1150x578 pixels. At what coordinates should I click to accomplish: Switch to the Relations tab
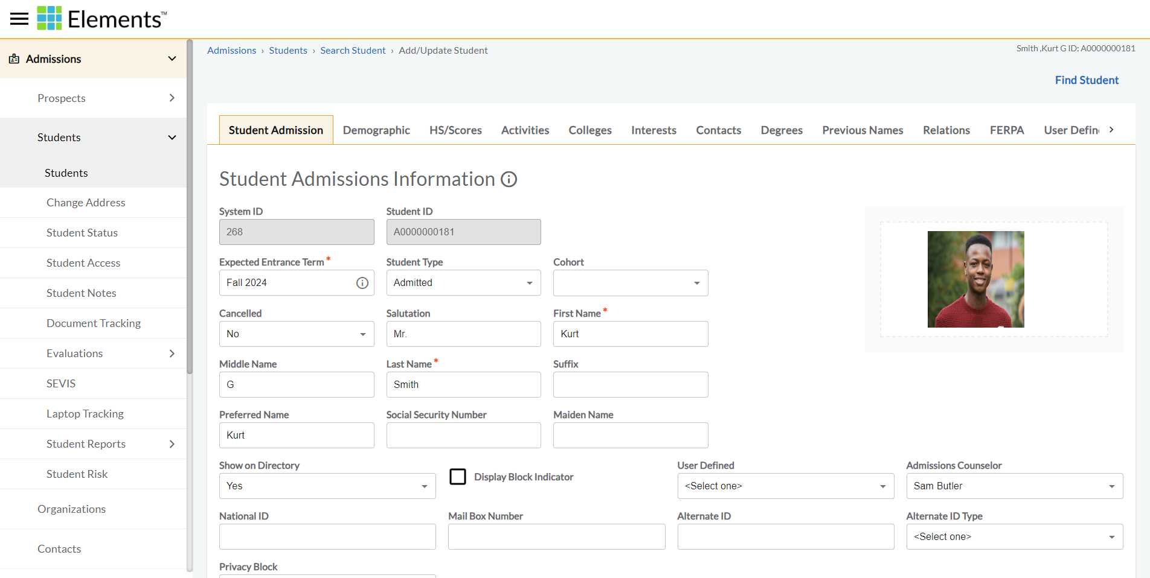(x=946, y=130)
